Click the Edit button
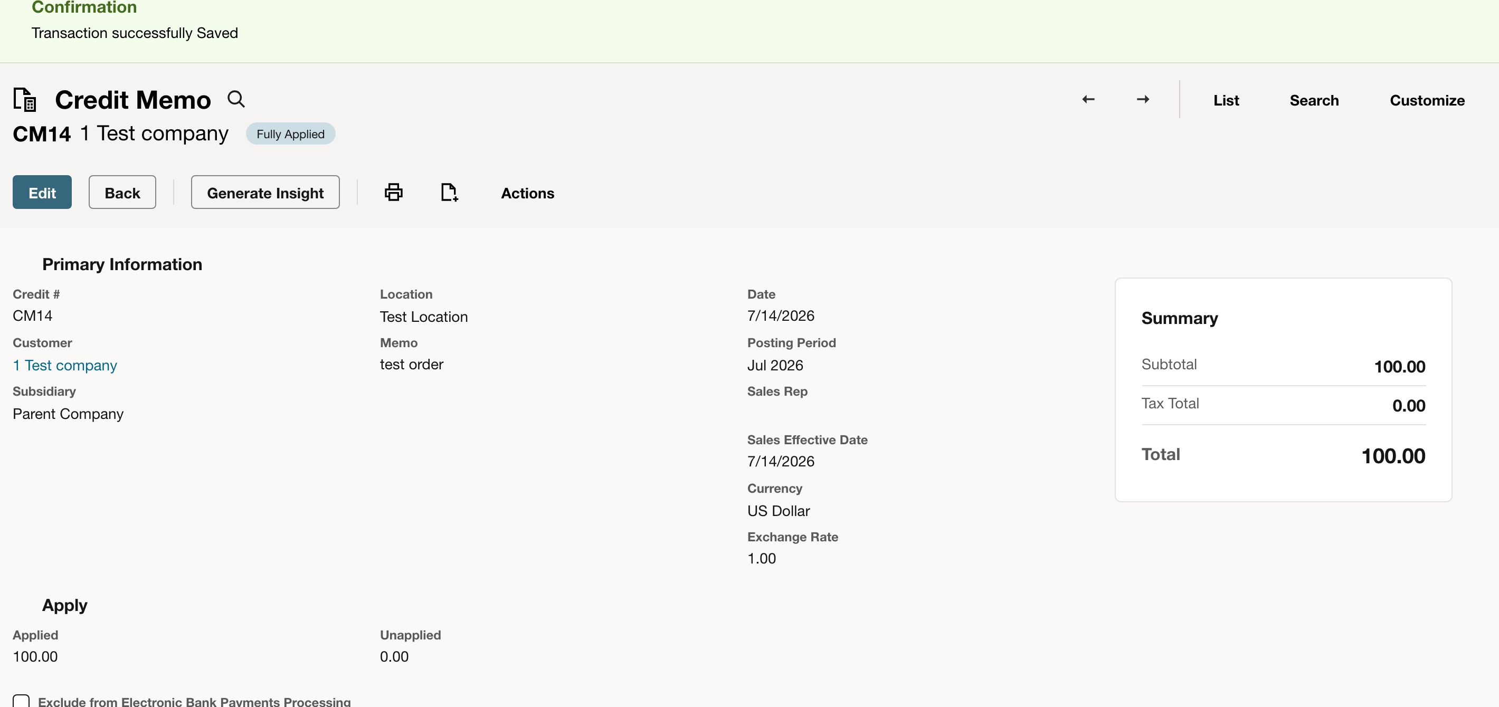Viewport: 1499px width, 707px height. coord(42,192)
